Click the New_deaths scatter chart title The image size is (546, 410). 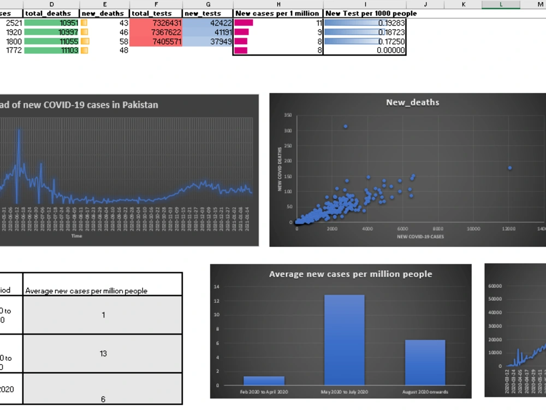[x=412, y=102]
